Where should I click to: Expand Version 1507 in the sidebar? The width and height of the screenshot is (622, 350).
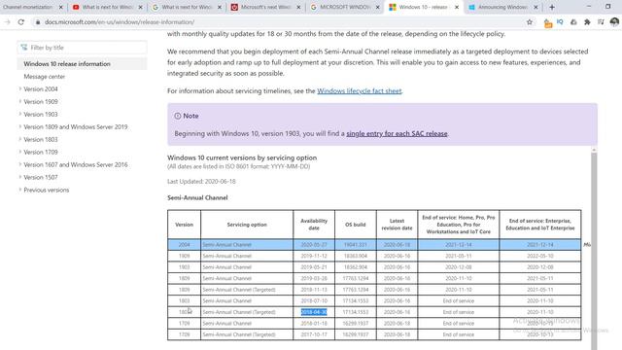(41, 177)
